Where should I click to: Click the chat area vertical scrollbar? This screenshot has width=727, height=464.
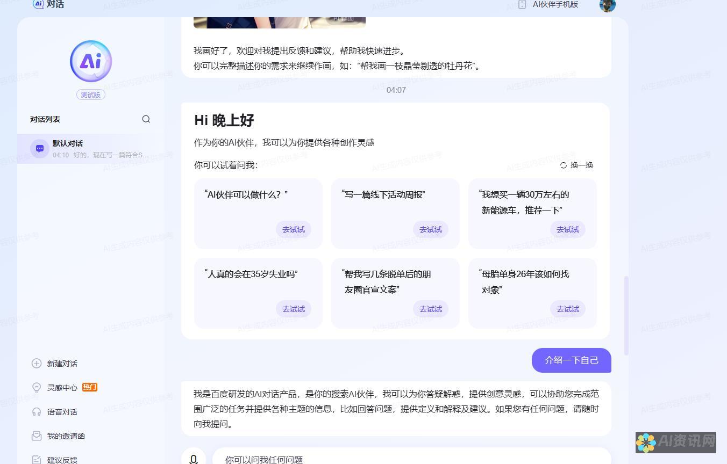coord(626,315)
